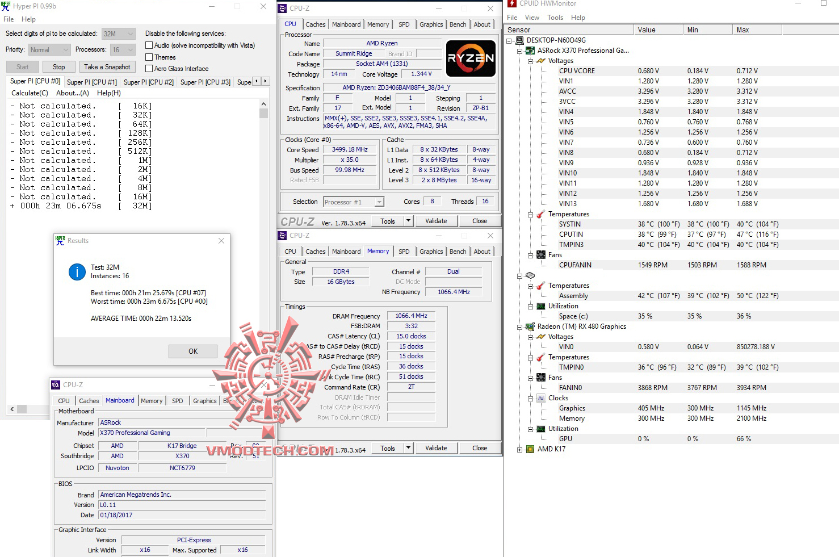Open the Priority dropdown set to Normal
The image size is (839, 557).
(x=49, y=50)
